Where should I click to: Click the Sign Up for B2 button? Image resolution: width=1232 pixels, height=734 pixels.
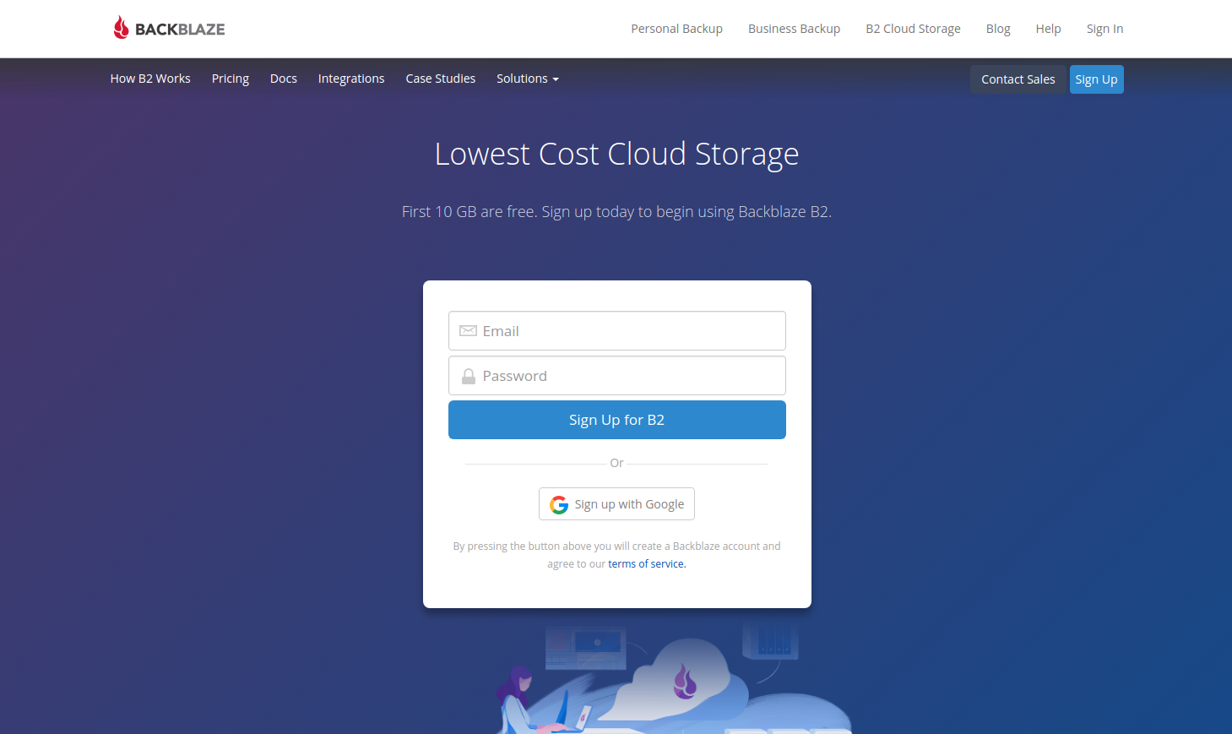617,420
